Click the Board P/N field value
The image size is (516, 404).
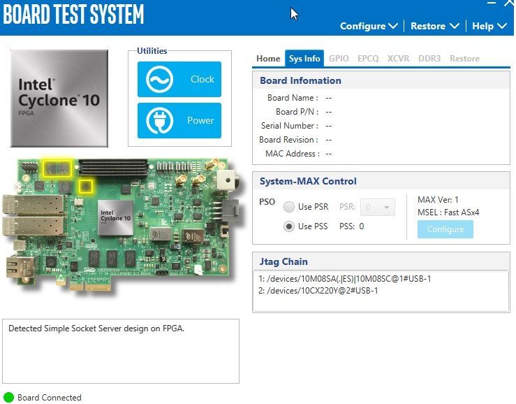pos(328,112)
